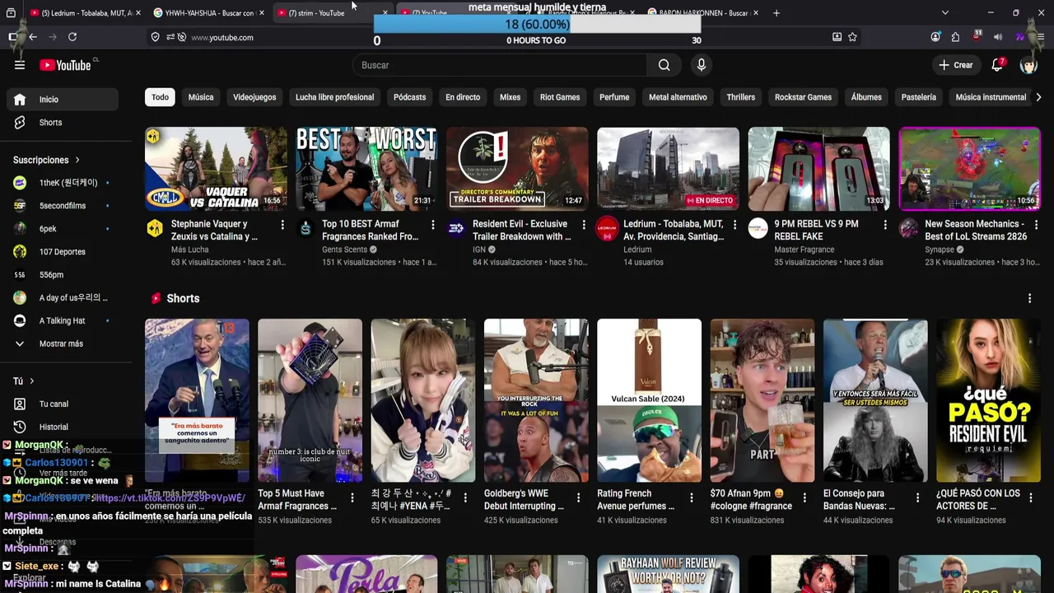The width and height of the screenshot is (1054, 593).
Task: Open the Ledrium EN DIRECTO thumbnail
Action: point(668,168)
